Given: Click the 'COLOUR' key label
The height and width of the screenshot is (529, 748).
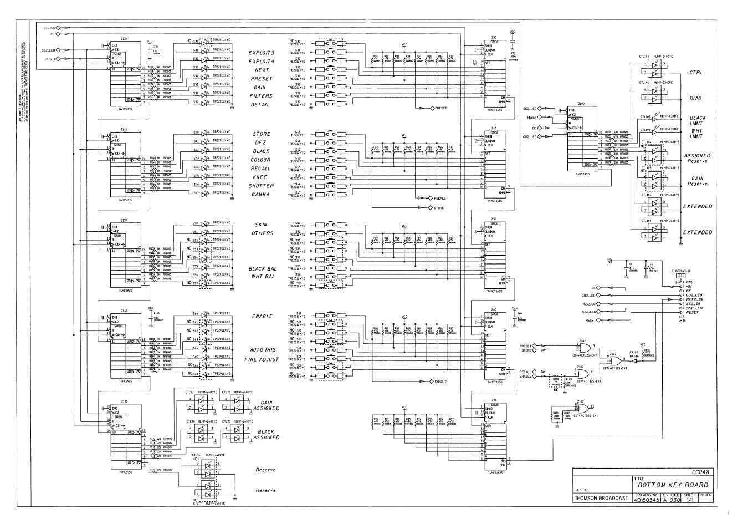Looking at the screenshot, I should pos(260,160).
